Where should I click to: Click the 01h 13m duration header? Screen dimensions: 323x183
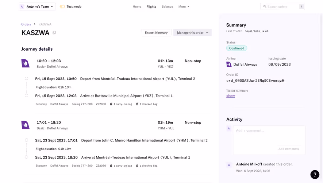[x=165, y=61]
